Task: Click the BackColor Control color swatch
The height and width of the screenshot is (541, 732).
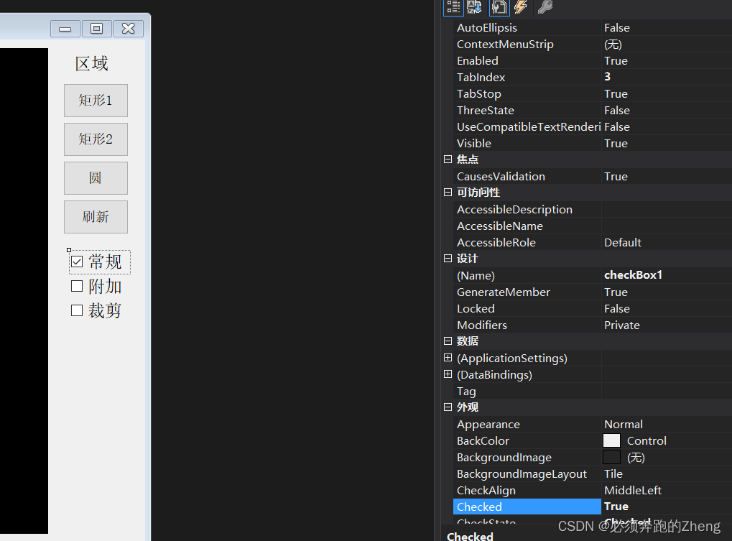Action: click(611, 440)
